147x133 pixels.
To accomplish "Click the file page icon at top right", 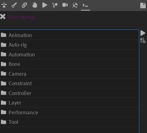I will [143, 6].
